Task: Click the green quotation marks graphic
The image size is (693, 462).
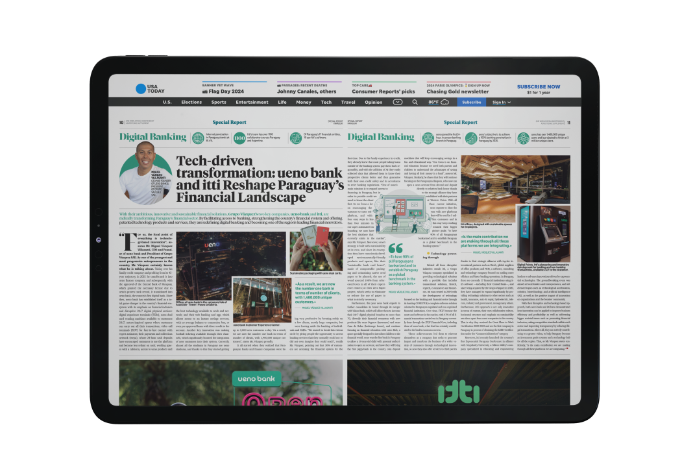Action: click(396, 248)
